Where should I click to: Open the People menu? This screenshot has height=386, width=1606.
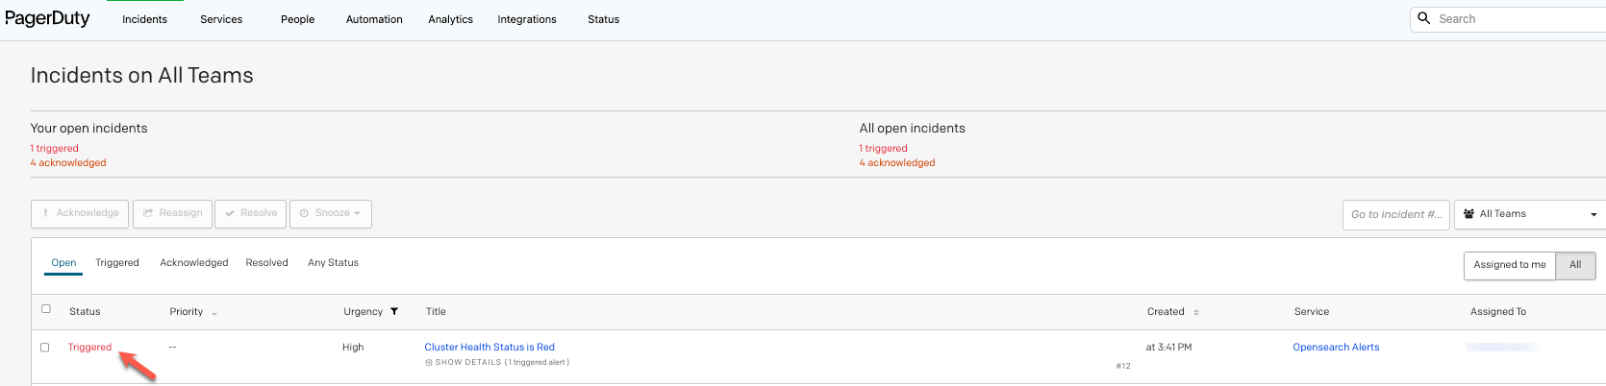coord(298,19)
